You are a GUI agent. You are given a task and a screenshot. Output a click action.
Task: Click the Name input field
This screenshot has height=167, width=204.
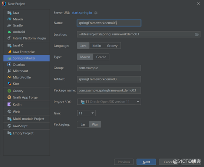click(x=109, y=23)
